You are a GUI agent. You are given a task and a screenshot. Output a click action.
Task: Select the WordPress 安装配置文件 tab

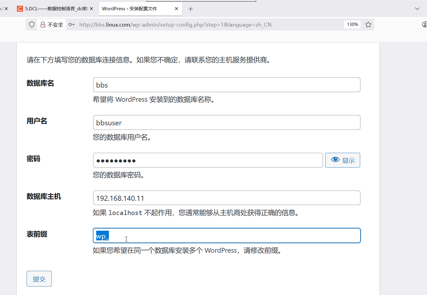click(x=140, y=8)
